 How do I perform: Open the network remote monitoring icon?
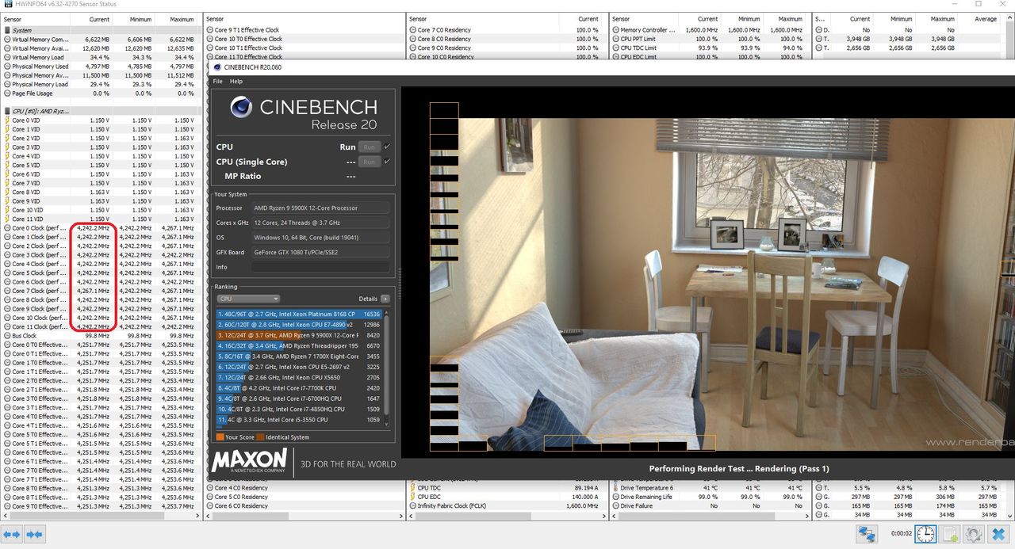tap(867, 535)
